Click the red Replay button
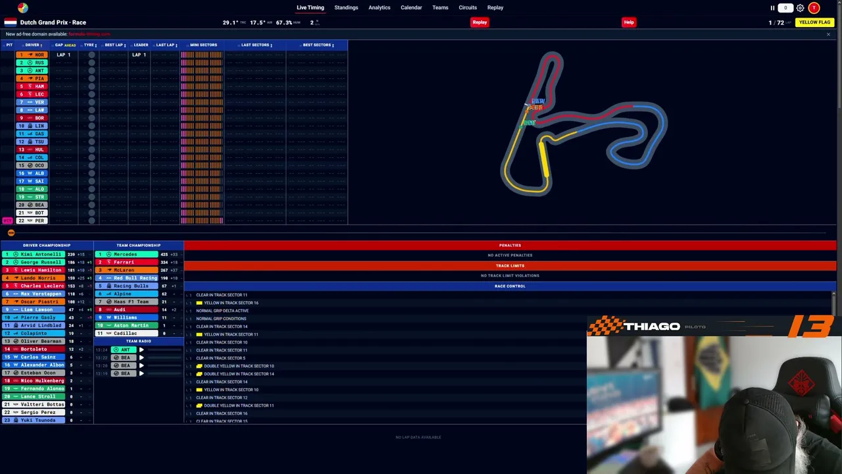842x474 pixels. click(x=480, y=22)
